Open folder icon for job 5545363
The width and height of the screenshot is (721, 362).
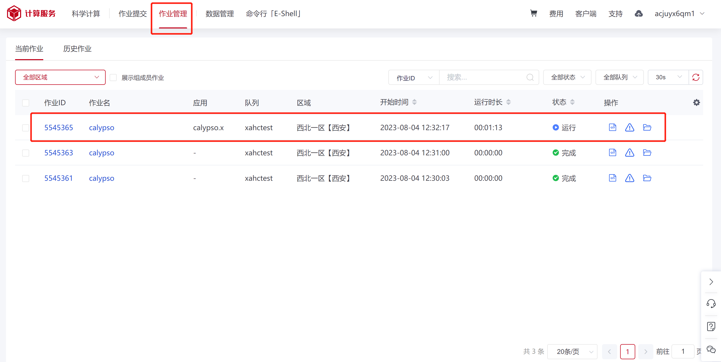tap(647, 153)
